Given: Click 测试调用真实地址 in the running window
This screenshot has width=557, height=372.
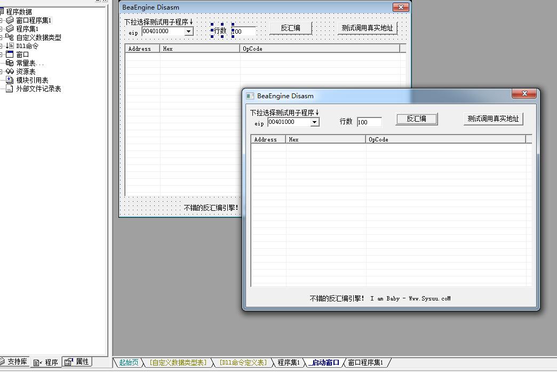Looking at the screenshot, I should pyautogui.click(x=493, y=118).
